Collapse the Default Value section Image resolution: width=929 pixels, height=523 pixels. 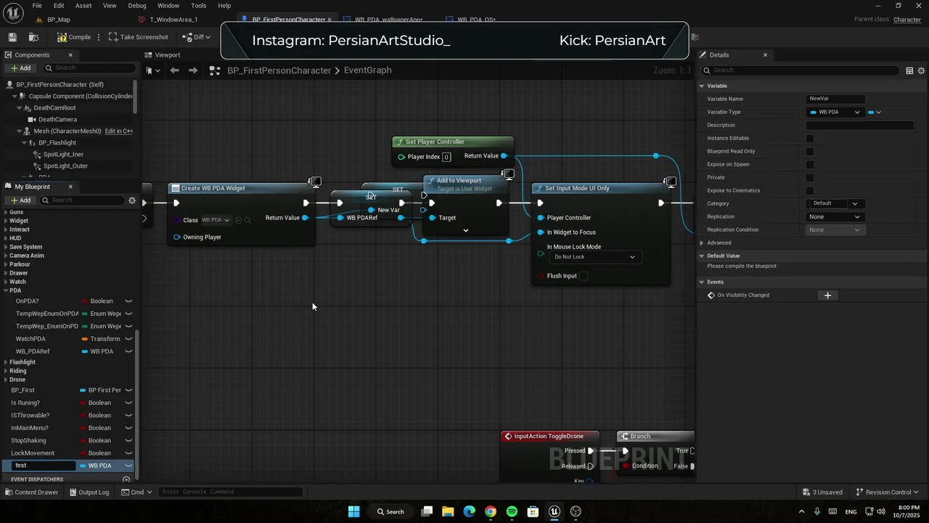(702, 256)
